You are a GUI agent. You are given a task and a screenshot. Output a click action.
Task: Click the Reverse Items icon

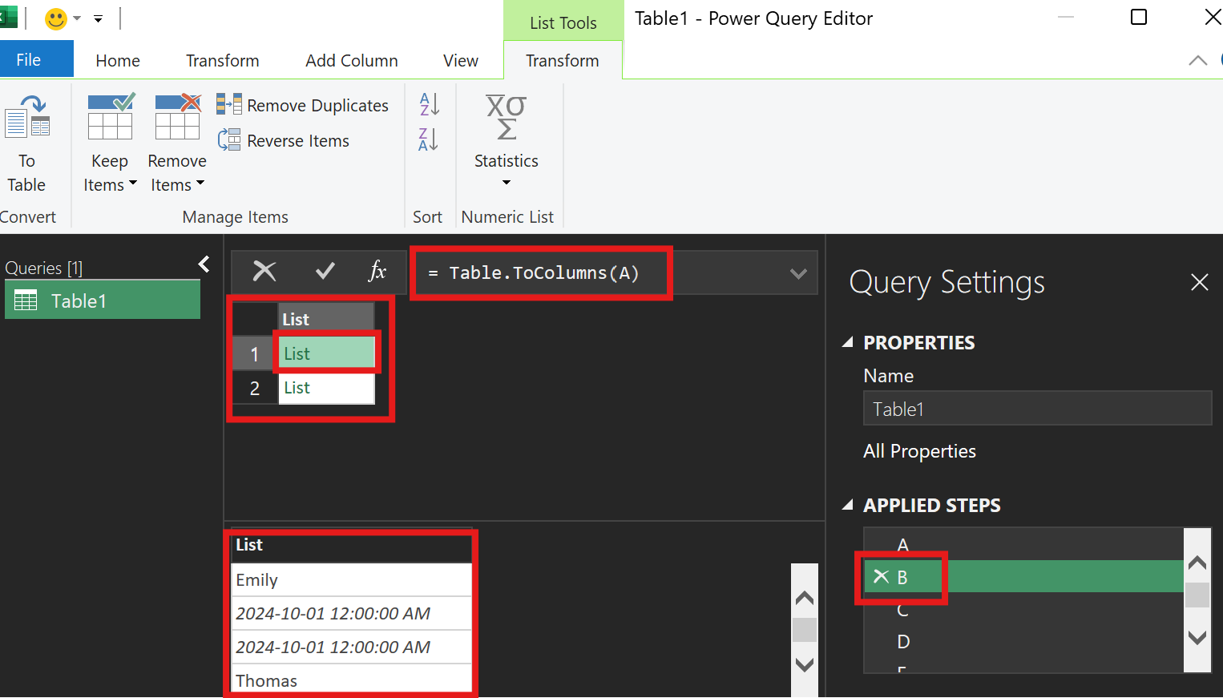[229, 139]
